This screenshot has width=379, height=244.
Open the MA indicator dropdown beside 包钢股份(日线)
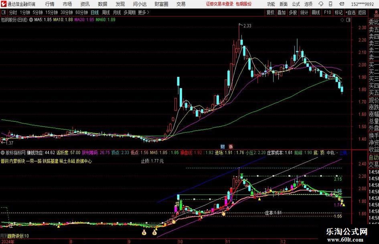click(31, 20)
